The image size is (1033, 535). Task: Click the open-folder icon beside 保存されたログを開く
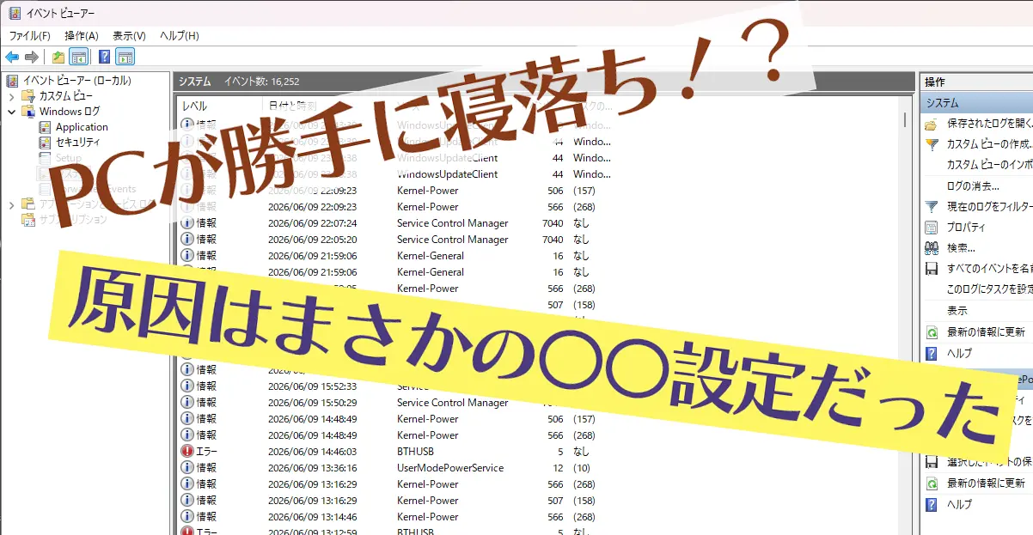[931, 123]
